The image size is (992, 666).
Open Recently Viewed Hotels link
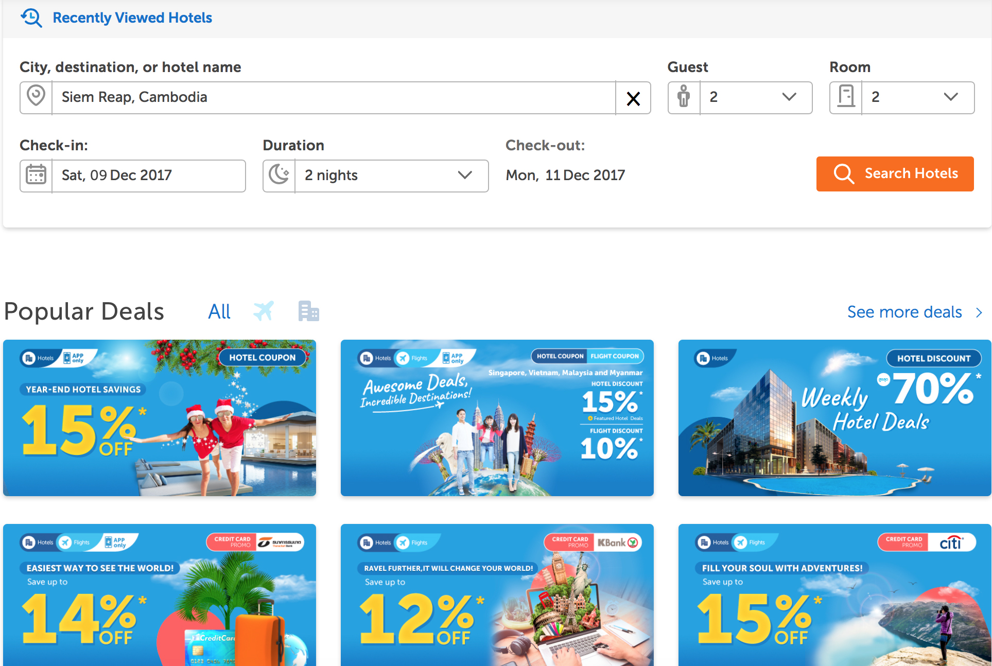[132, 18]
